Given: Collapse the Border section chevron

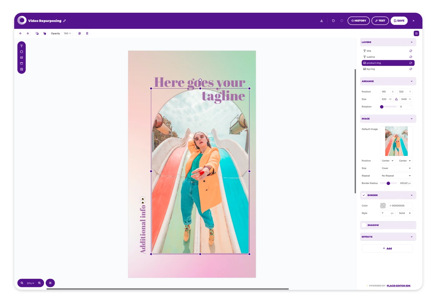Looking at the screenshot, I should tap(412, 195).
